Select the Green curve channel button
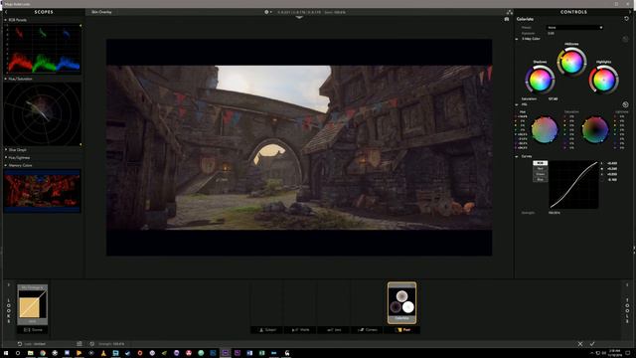Screen dimensions: 636x358 pos(540,174)
